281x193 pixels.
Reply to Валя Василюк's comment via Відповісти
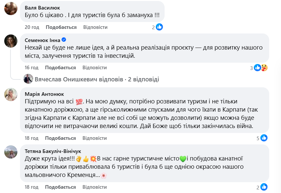point(96,28)
